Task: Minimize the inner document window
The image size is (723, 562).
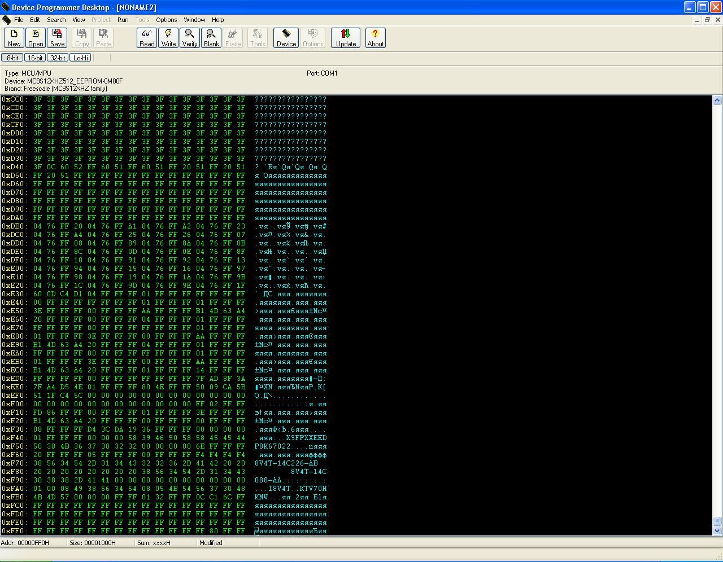Action: [697, 20]
